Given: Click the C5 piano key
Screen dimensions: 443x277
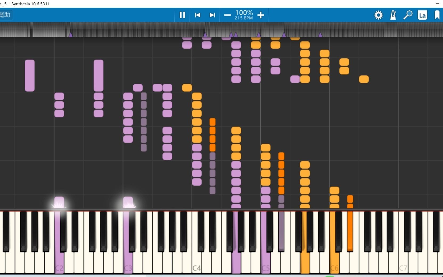Looking at the screenshot, I should click(x=265, y=261).
